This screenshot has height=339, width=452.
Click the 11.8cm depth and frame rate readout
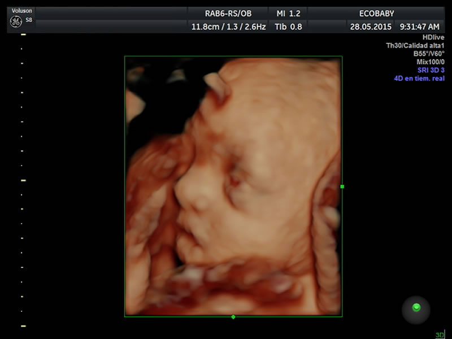(x=228, y=26)
